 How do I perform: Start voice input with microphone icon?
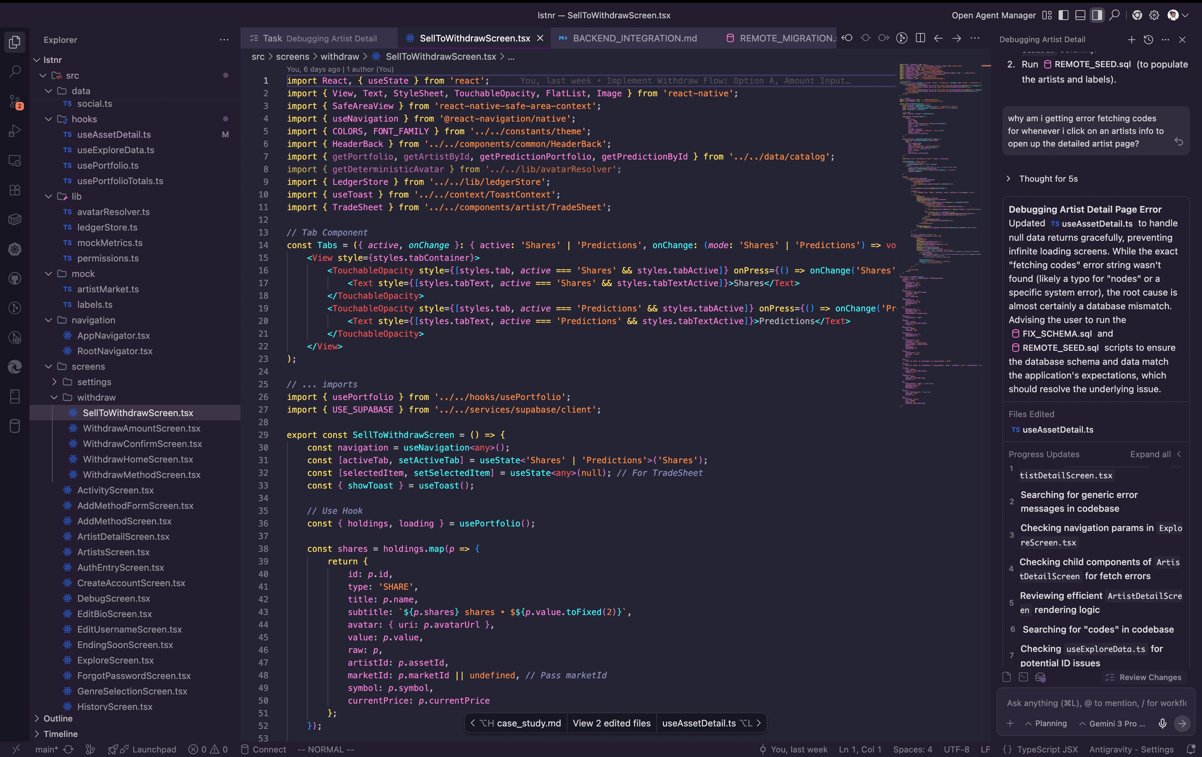coord(1162,724)
